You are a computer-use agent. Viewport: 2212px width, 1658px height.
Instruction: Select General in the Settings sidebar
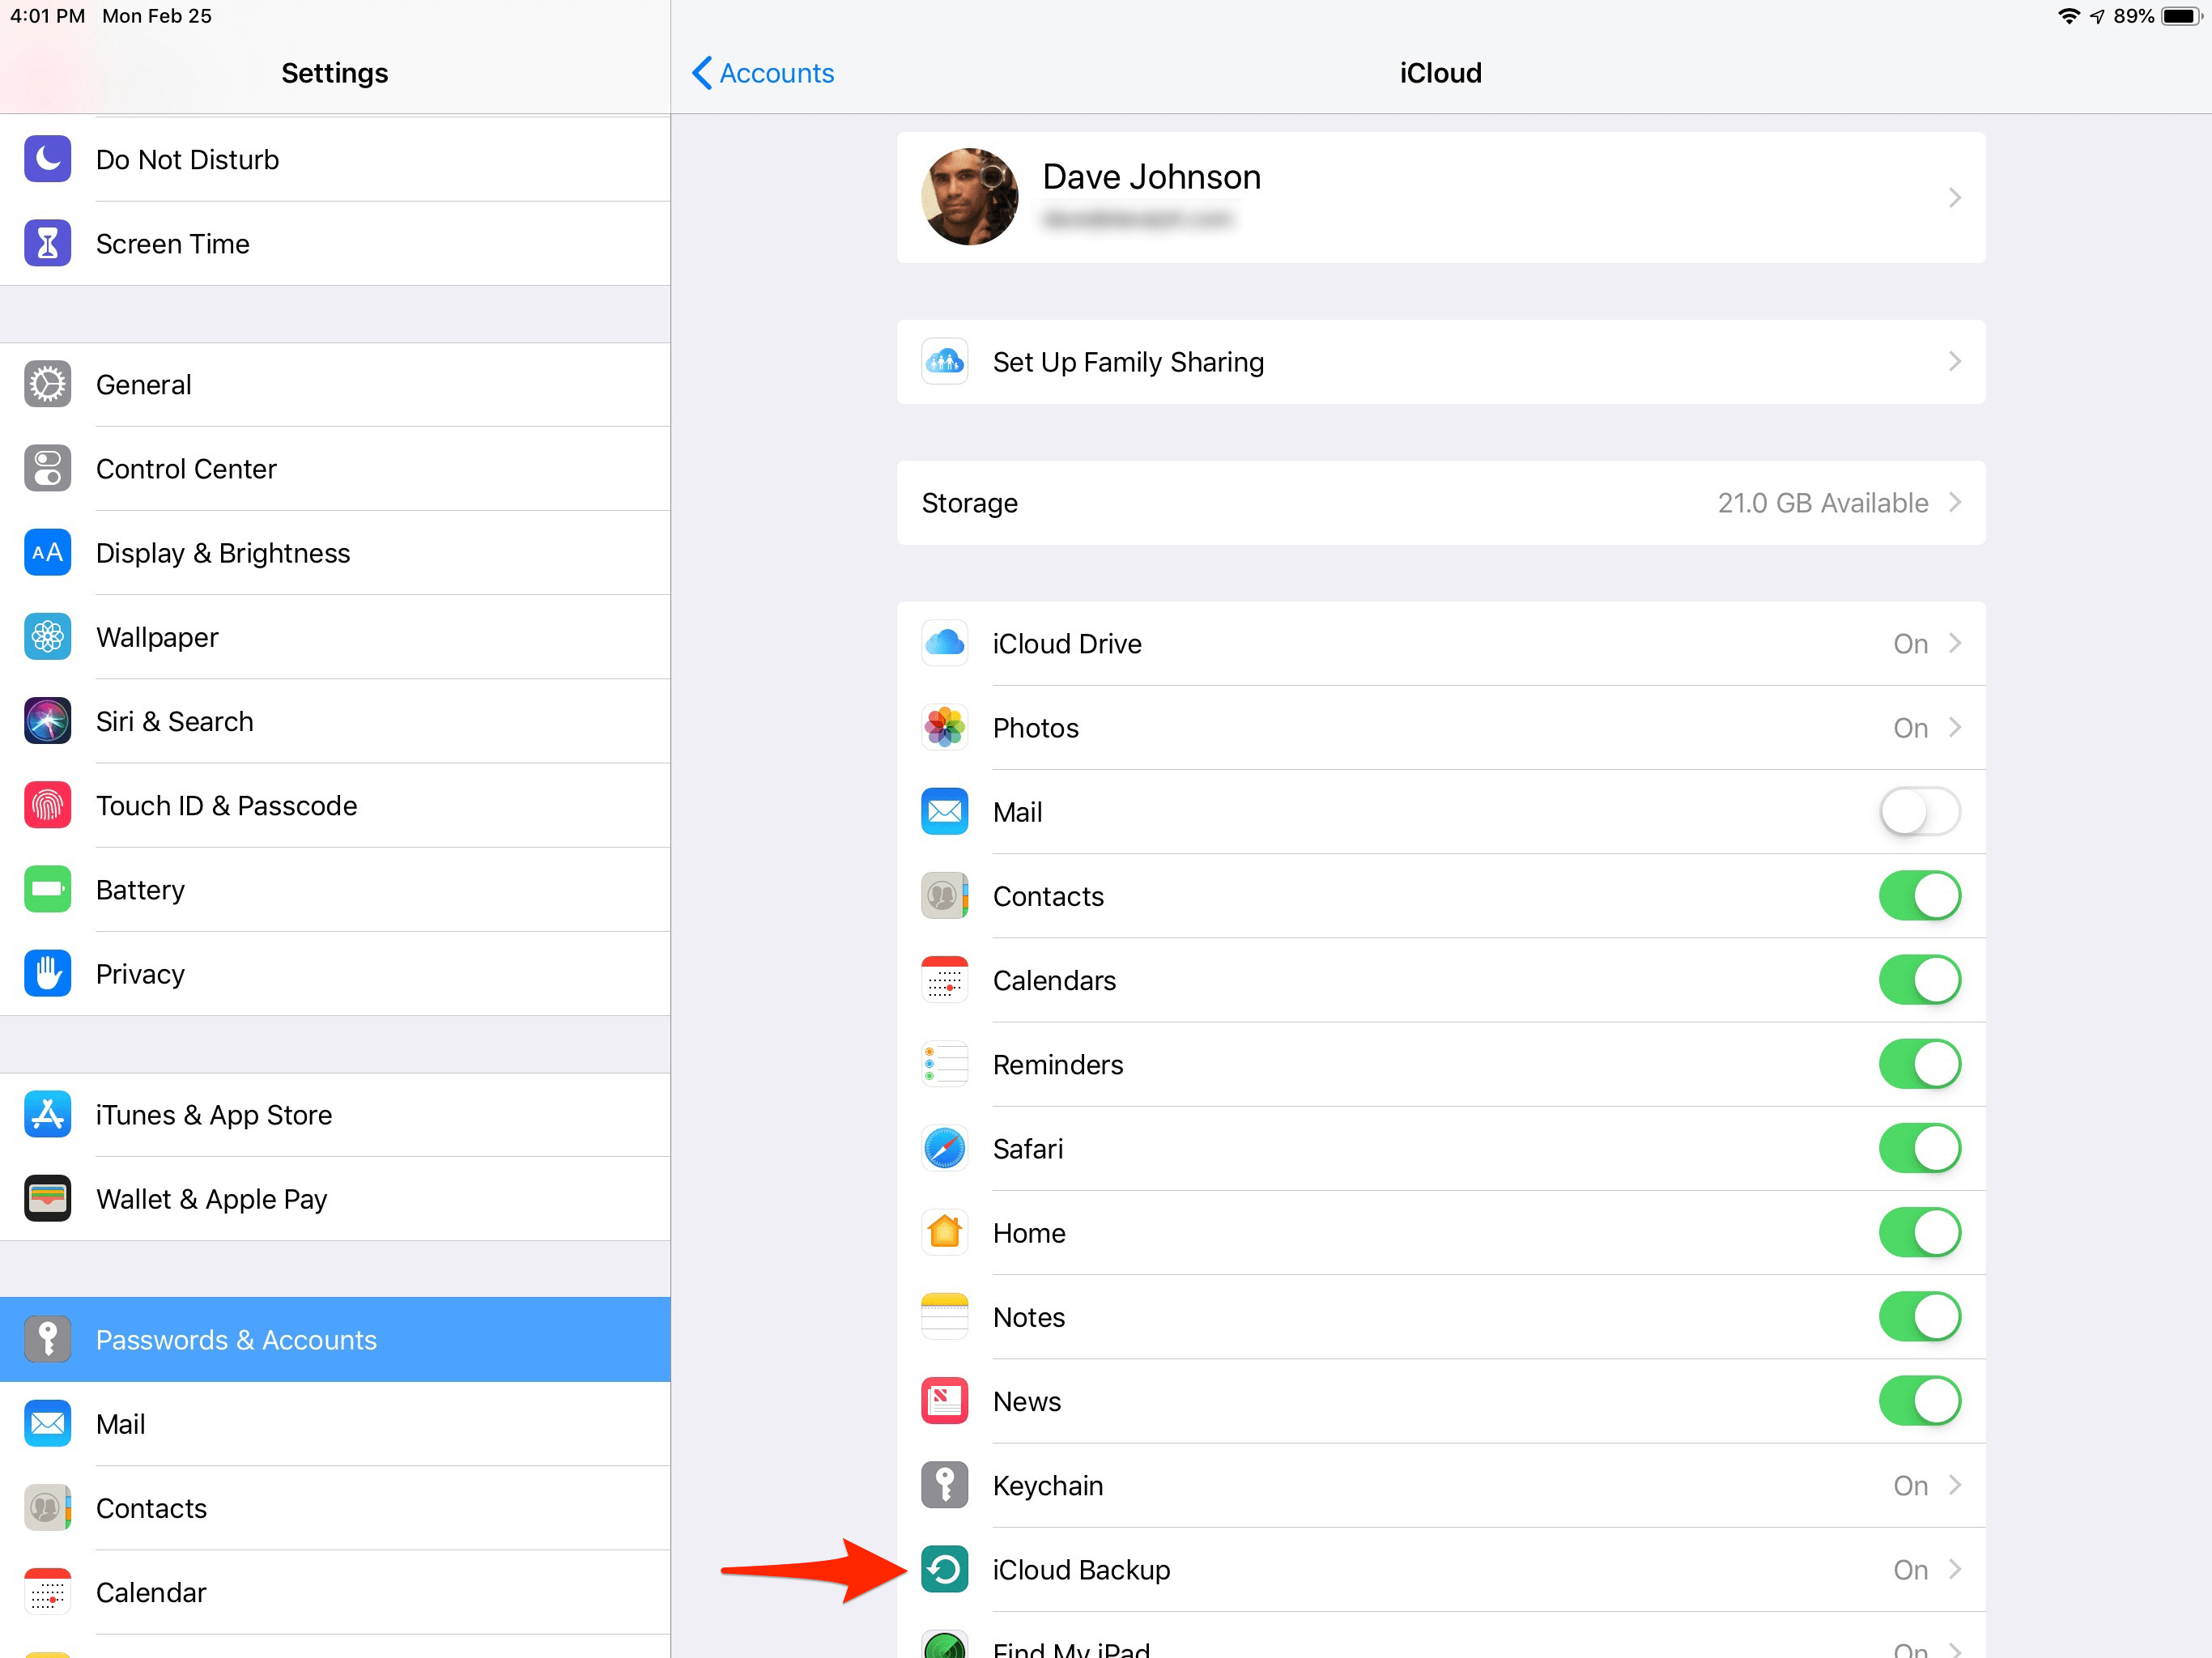335,385
